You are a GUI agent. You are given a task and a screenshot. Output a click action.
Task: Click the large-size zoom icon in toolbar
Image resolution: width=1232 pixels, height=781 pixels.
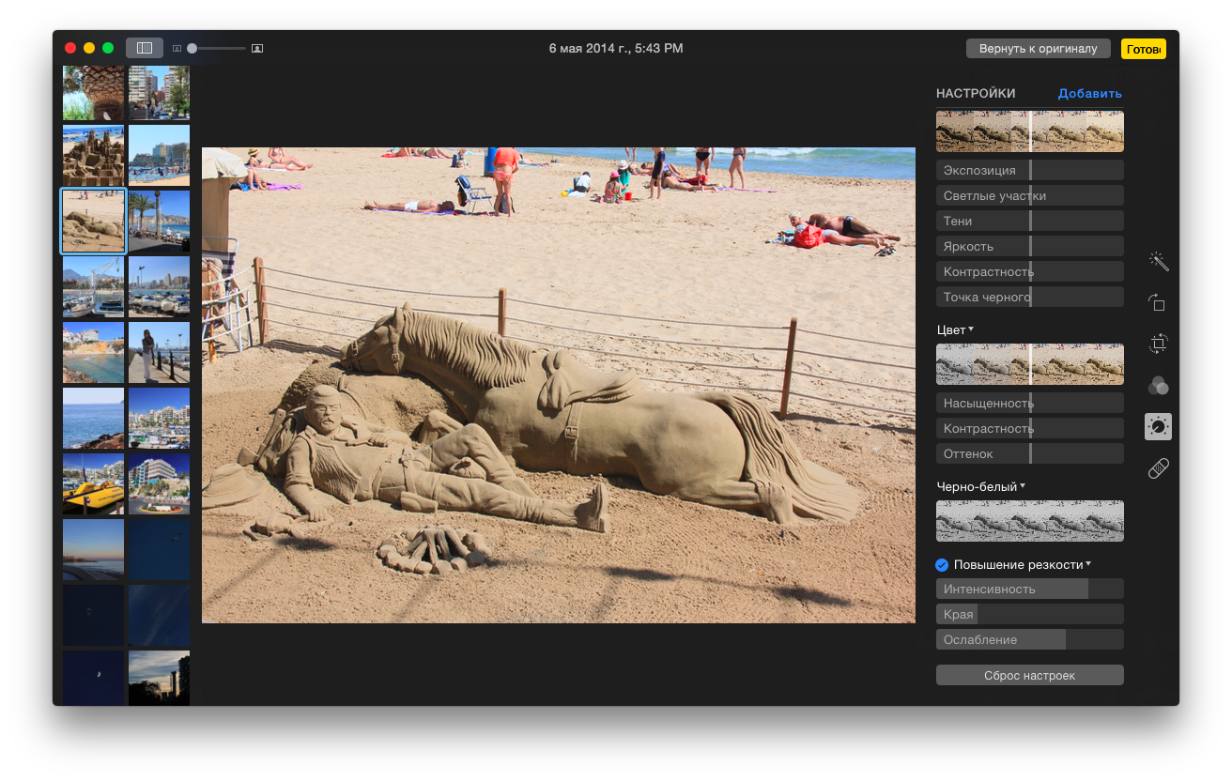coord(257,48)
